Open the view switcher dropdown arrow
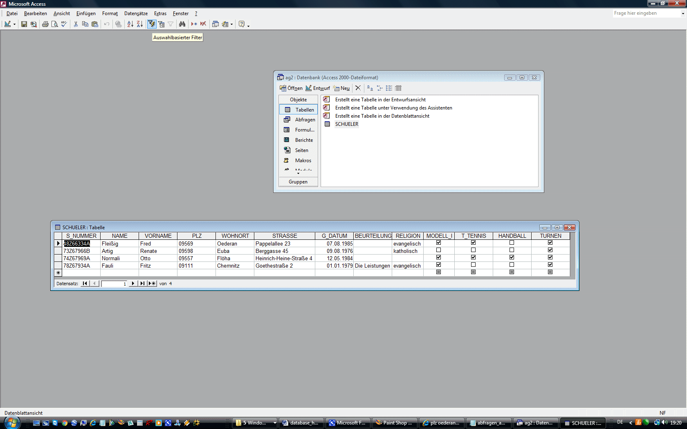This screenshot has height=429, width=687. click(14, 24)
